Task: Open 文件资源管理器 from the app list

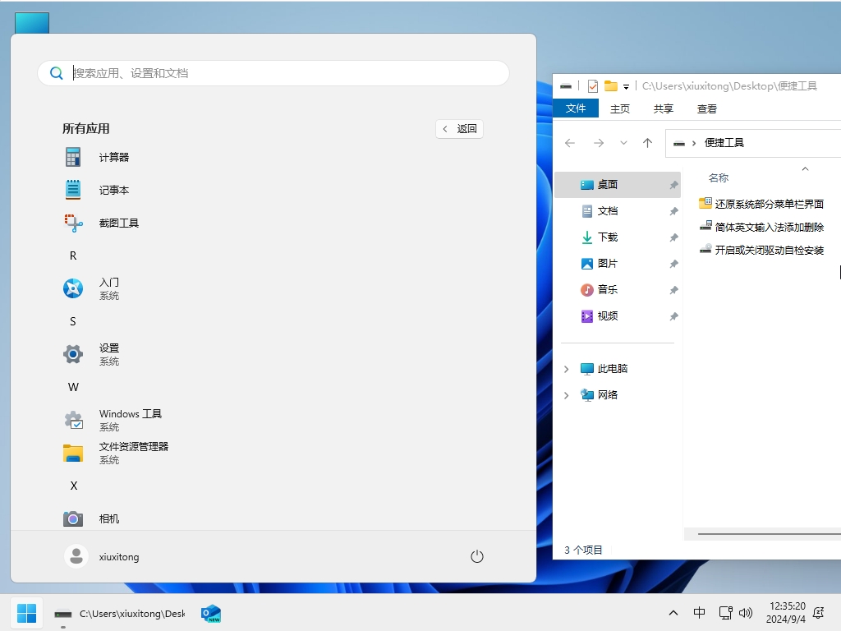Action: (131, 453)
